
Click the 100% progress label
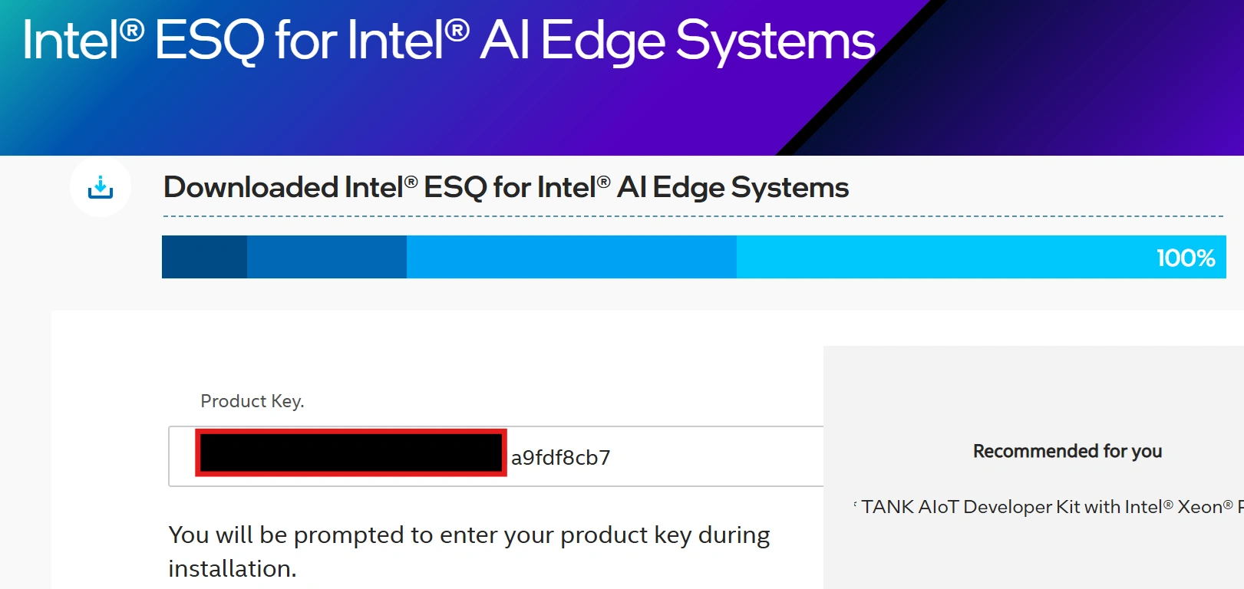(x=1185, y=258)
